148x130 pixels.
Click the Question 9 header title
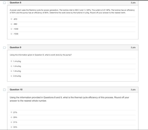[x=16, y=47]
